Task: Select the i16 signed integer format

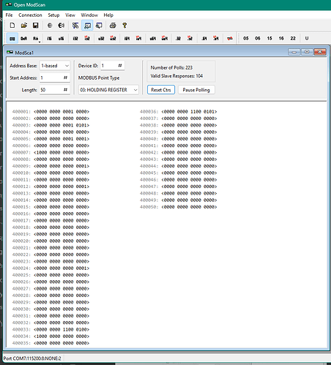Action: click(x=49, y=39)
